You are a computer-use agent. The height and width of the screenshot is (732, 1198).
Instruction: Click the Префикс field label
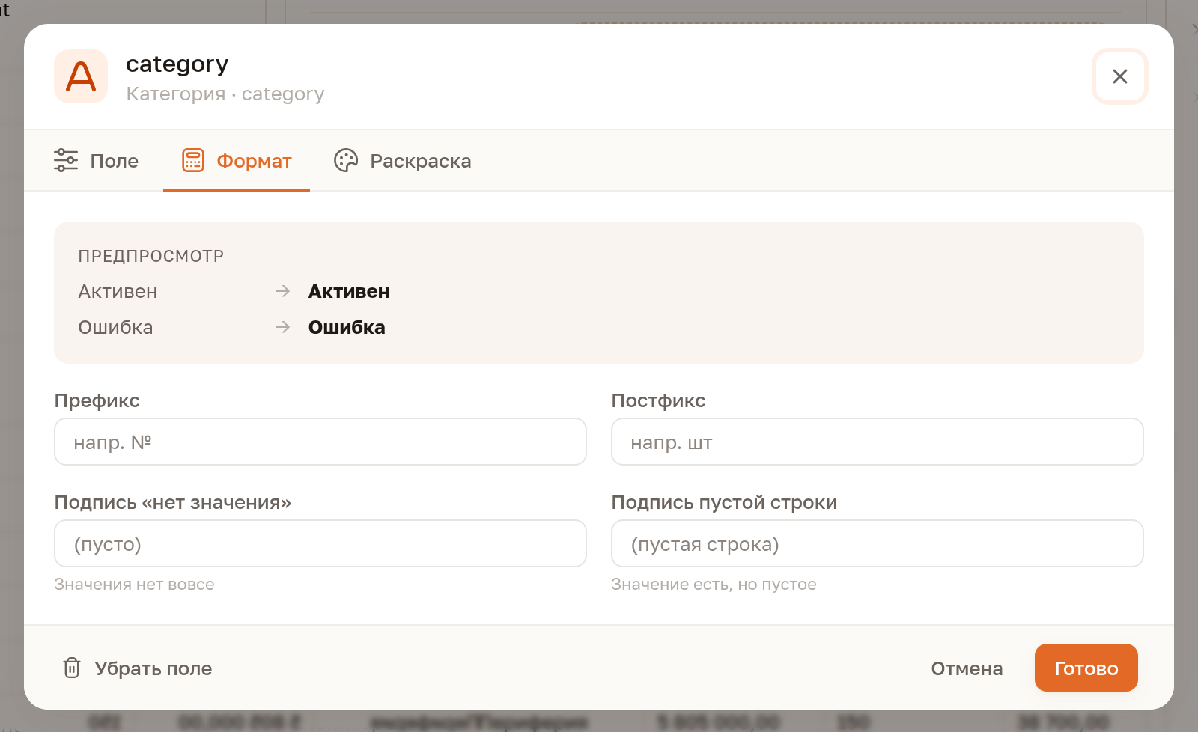pyautogui.click(x=97, y=400)
